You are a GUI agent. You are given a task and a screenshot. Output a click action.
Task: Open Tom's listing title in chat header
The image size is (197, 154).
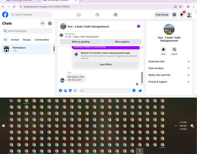click(88, 27)
